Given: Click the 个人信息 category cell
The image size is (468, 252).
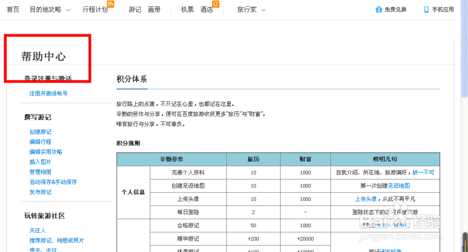Looking at the screenshot, I should 133,192.
